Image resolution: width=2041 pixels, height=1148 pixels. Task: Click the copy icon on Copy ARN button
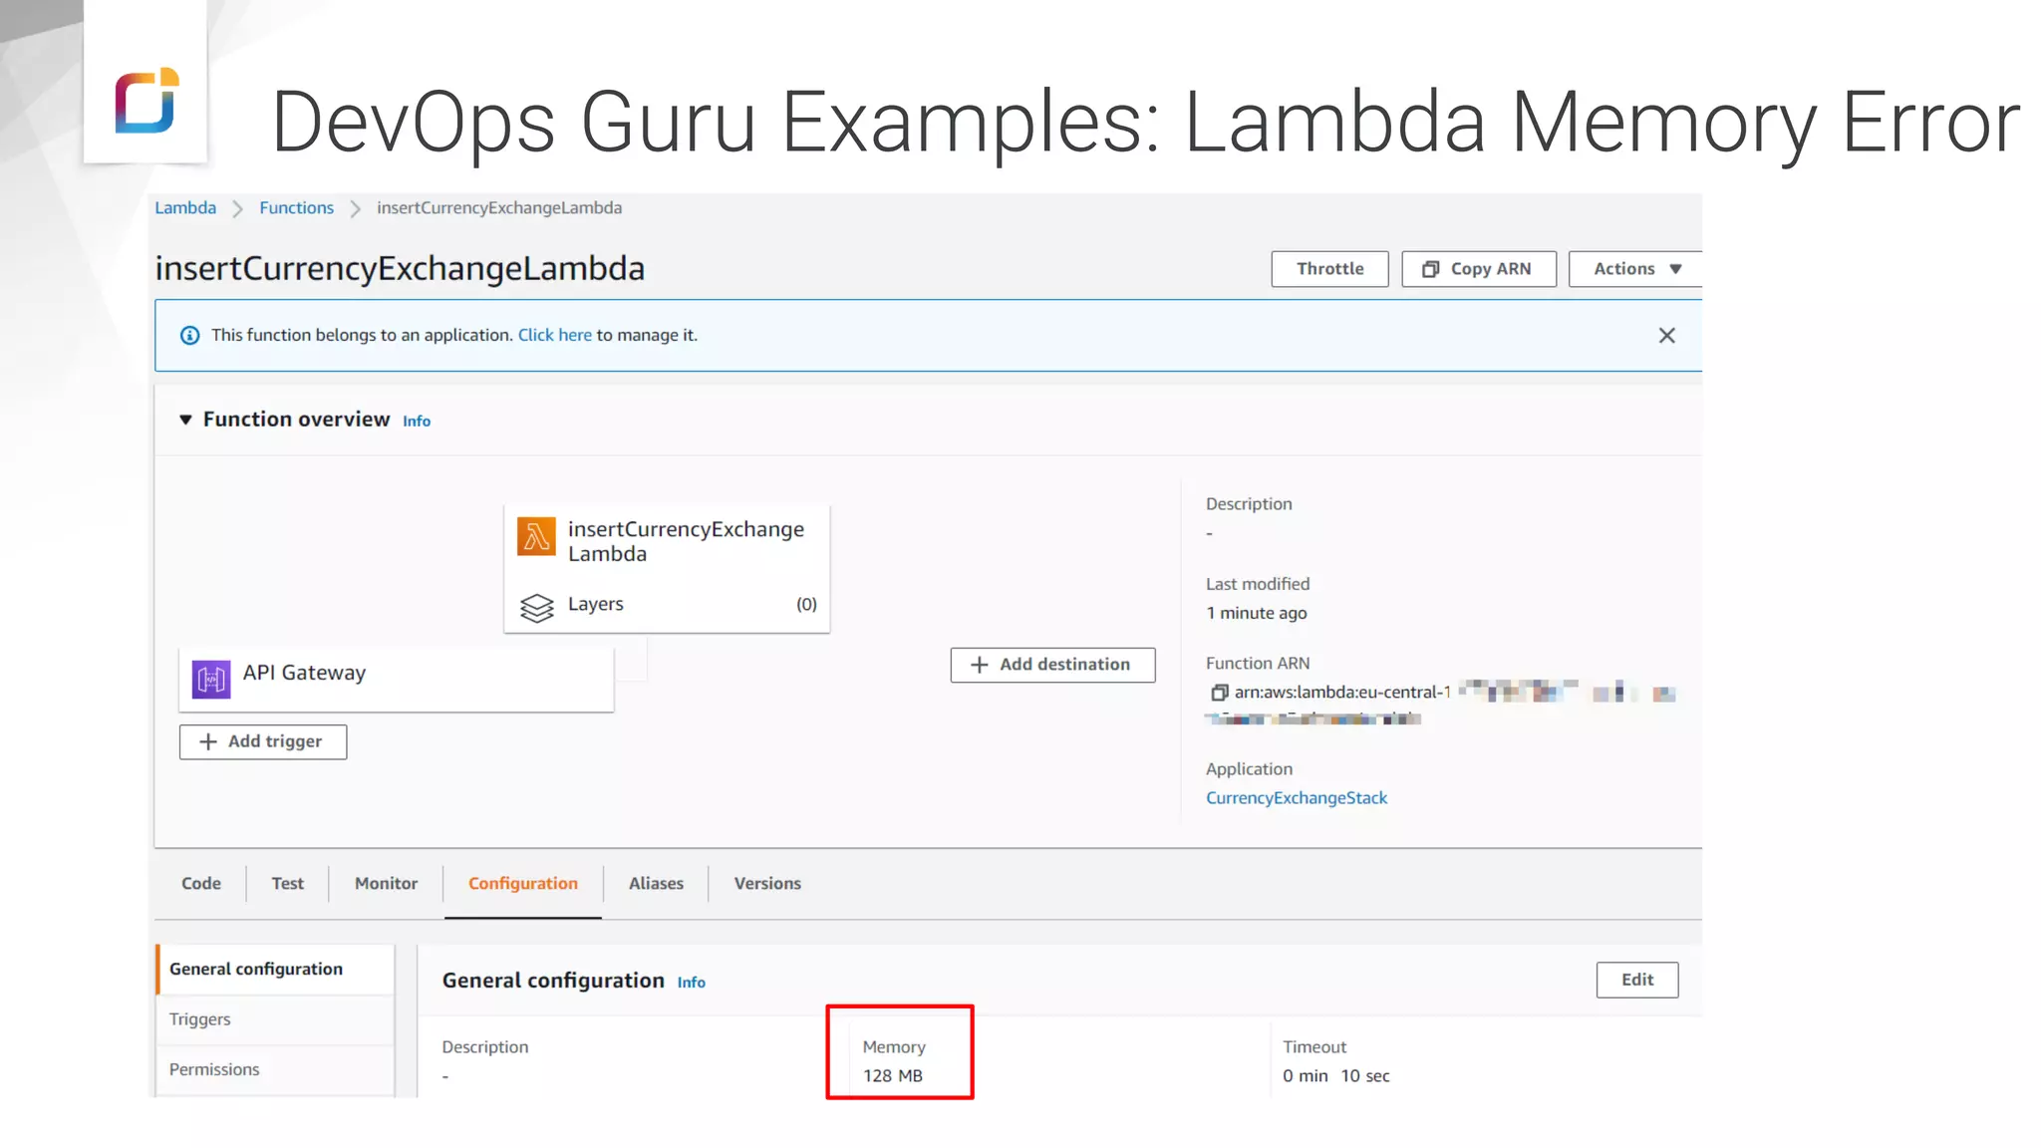1431,269
